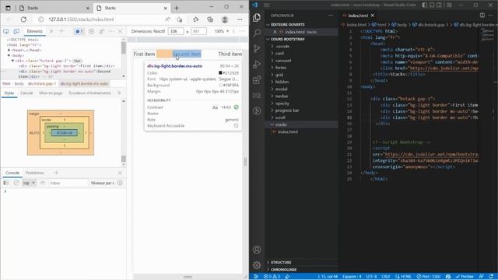
Task: Click the split editor icon in VS Code
Action: (x=482, y=16)
